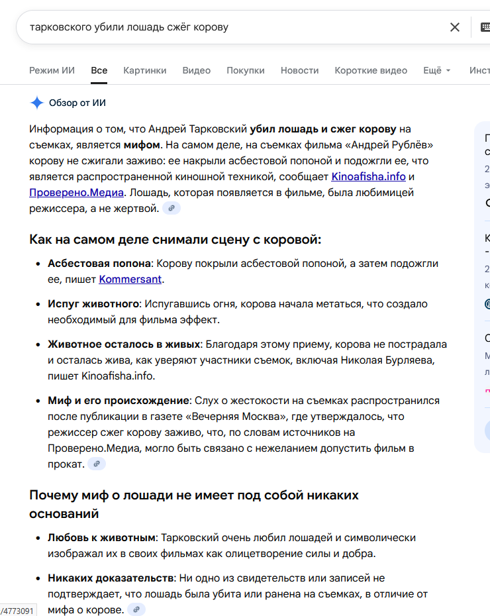The height and width of the screenshot is (616, 490).
Task: Click the bold 'Испуг животного' bullet title
Action: tap(93, 303)
